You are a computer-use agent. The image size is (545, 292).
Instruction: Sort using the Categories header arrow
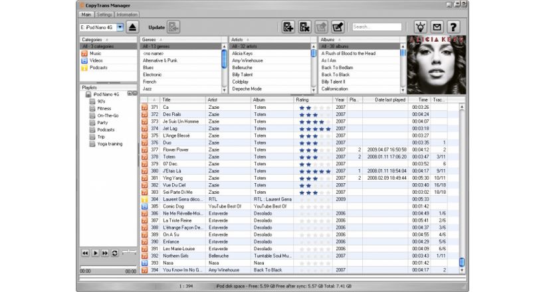point(107,40)
